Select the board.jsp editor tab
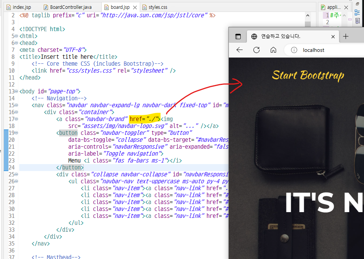The image size is (364, 259). pyautogui.click(x=120, y=7)
